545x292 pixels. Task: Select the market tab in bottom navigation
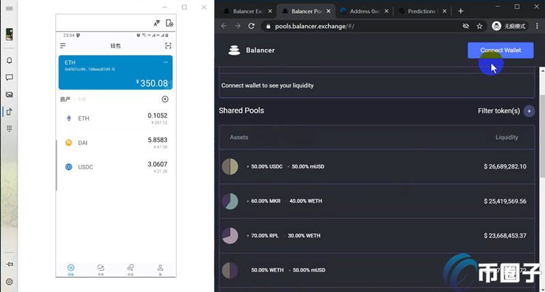(x=100, y=269)
